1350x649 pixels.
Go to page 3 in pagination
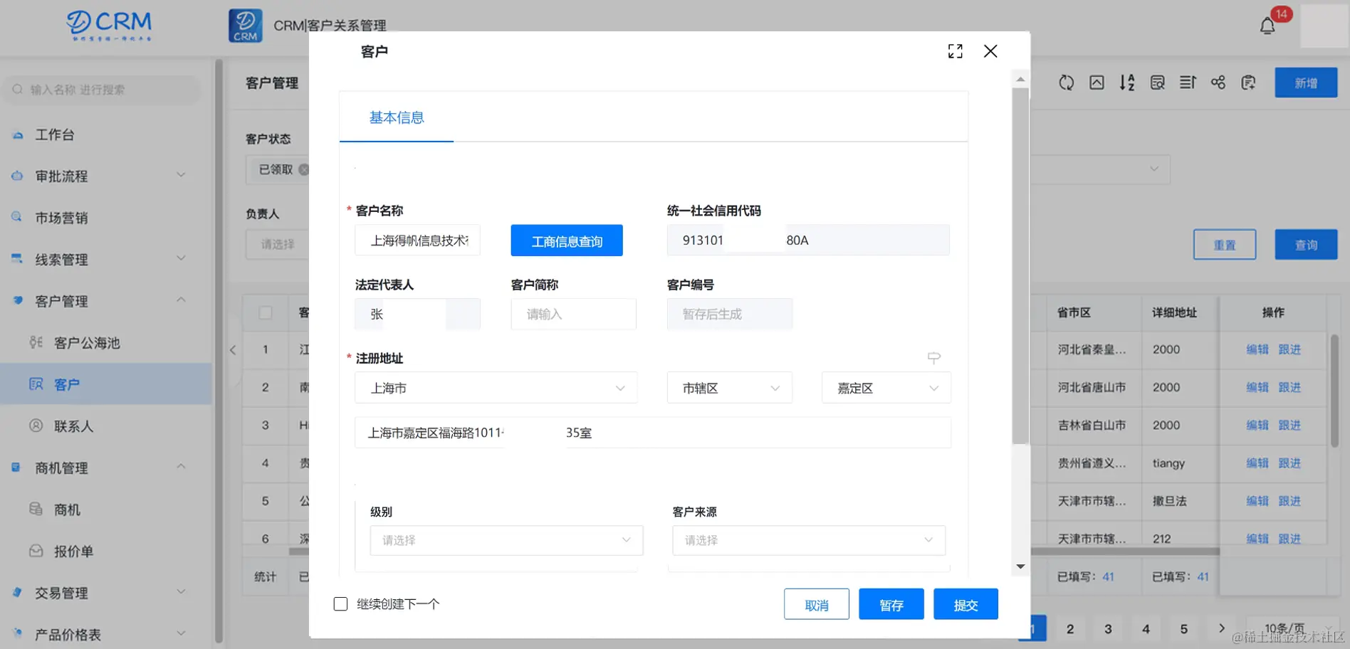point(1108,628)
